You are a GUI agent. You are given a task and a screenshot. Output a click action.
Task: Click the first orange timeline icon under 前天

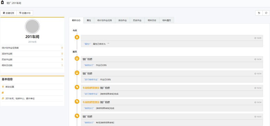coord(77,58)
